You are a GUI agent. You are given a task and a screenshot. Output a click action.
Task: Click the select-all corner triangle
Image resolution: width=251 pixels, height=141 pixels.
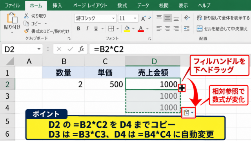(10, 61)
